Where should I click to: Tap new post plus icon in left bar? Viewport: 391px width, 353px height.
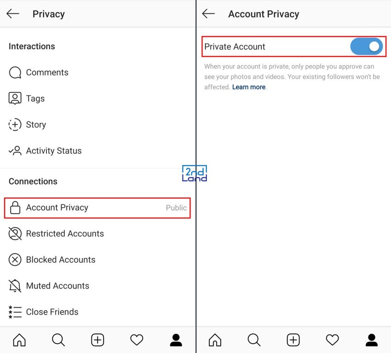98,340
